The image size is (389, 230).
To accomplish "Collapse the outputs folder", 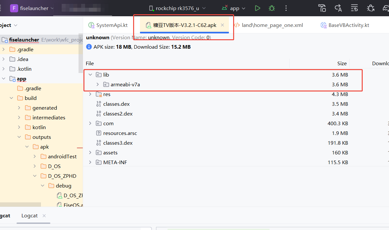I will click(x=19, y=137).
